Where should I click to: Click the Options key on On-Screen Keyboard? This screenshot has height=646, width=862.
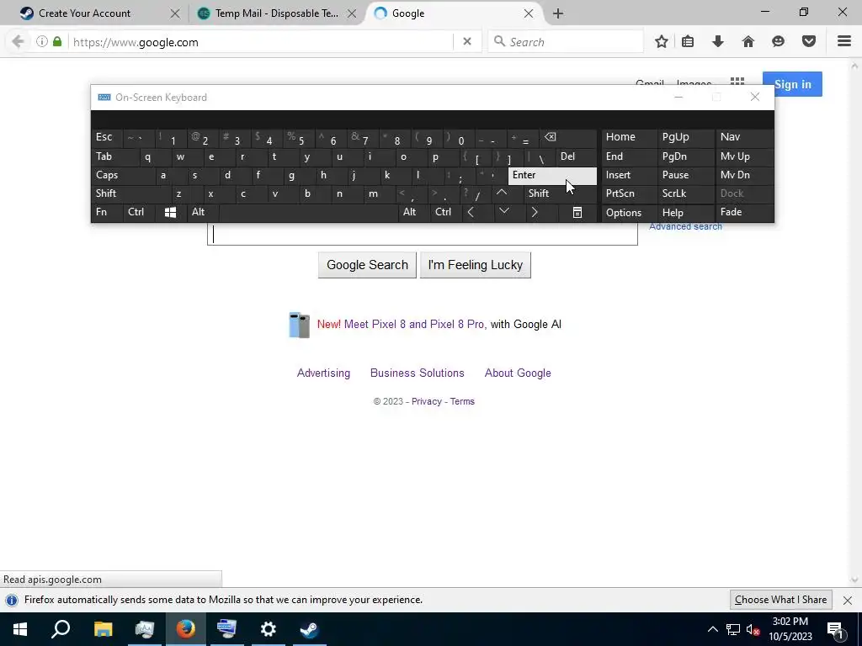[629, 212]
